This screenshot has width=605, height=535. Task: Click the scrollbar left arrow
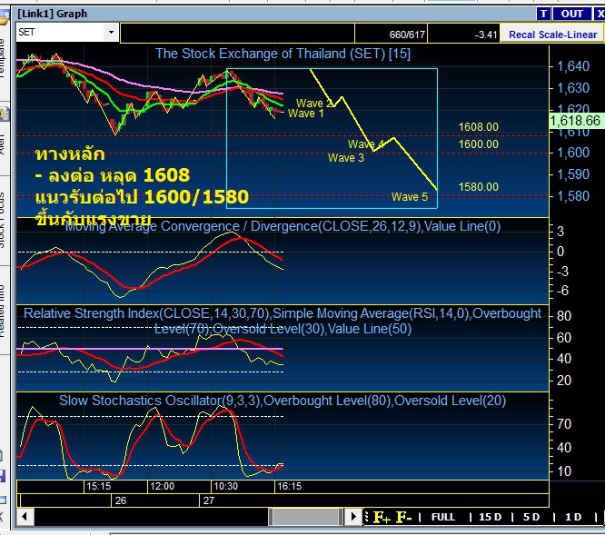pos(25,516)
